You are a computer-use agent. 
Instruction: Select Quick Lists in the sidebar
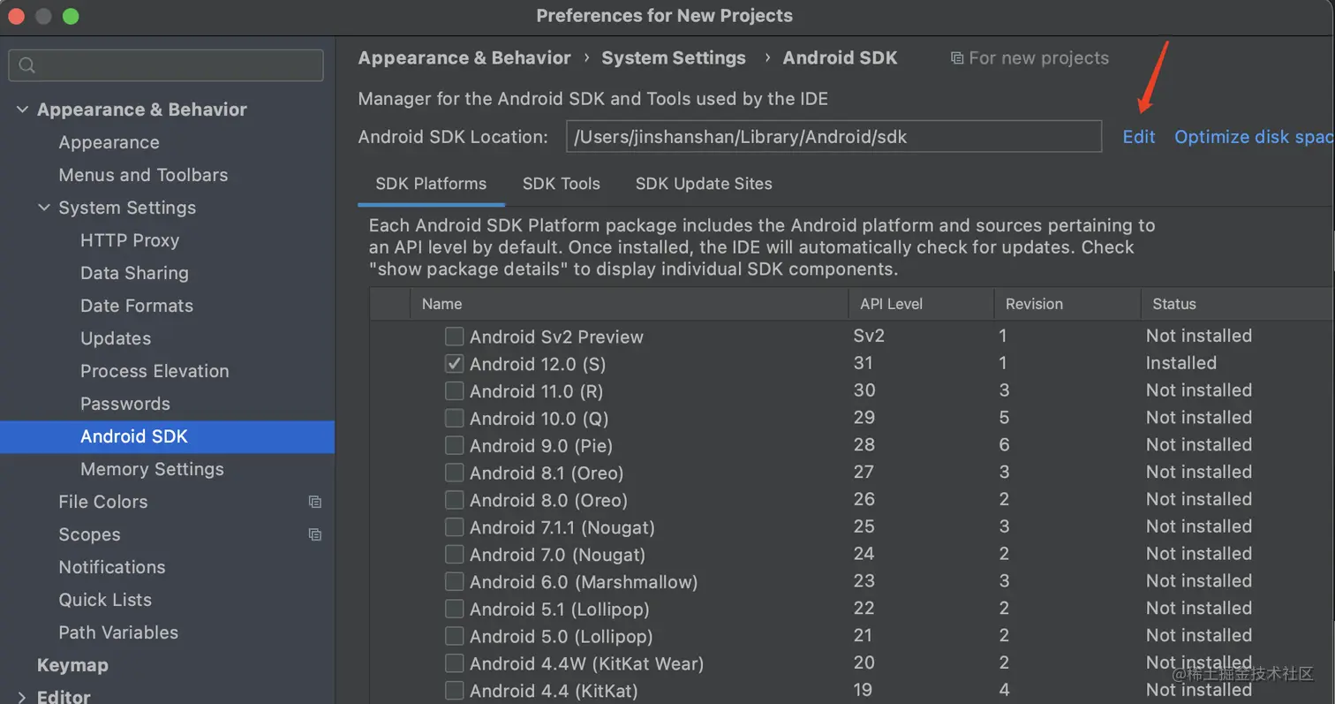105,600
